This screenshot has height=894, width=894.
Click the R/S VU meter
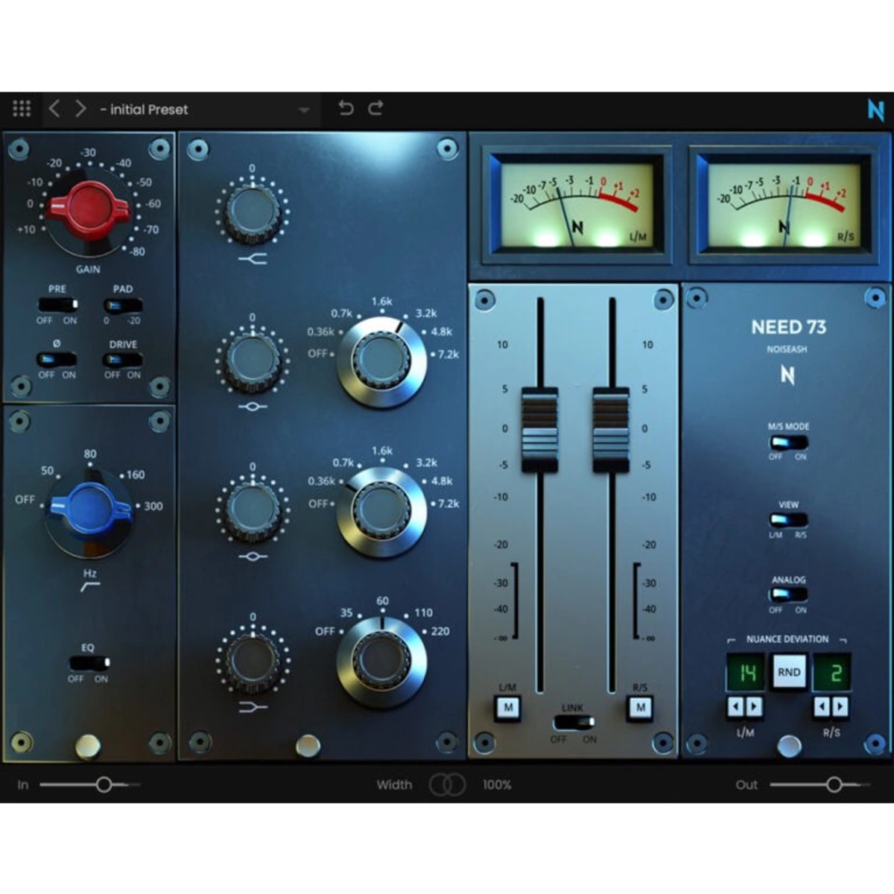pyautogui.click(x=784, y=204)
